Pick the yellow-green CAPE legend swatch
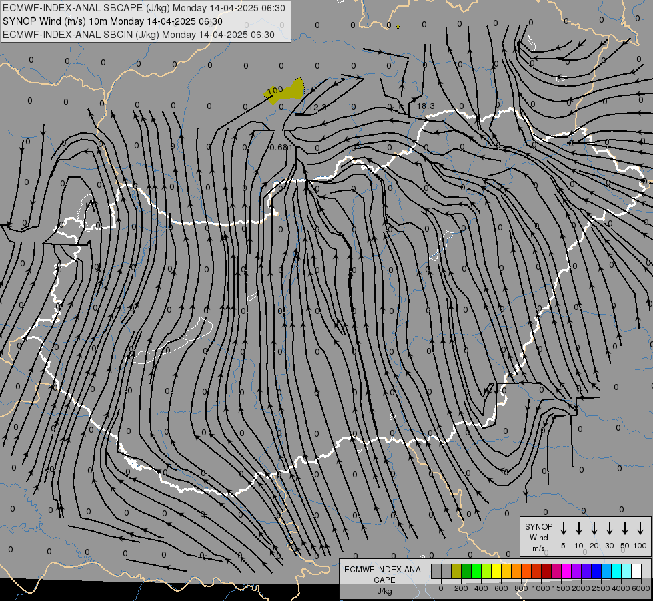Viewport: 653px width, 601px height. [x=486, y=572]
